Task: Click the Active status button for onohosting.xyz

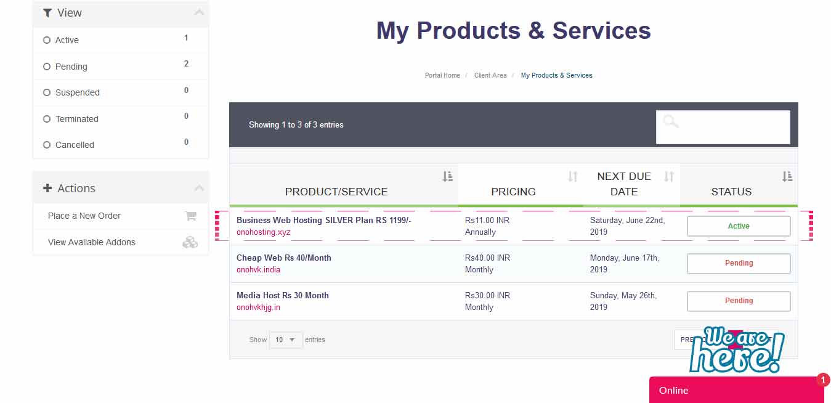Action: point(739,226)
